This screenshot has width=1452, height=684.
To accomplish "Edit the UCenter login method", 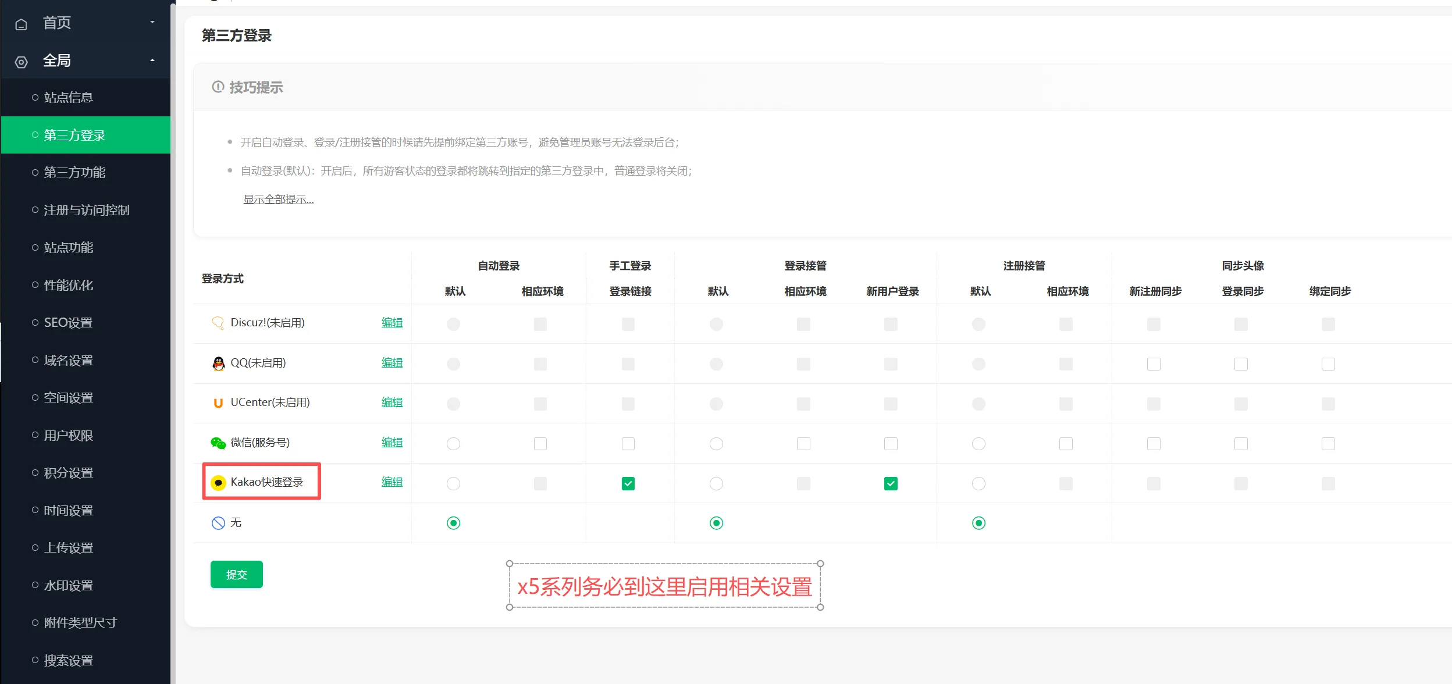I will coord(392,402).
